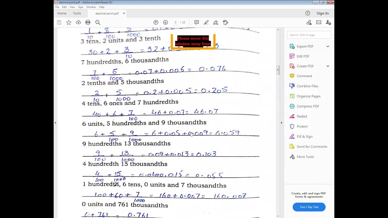This screenshot has height=218, width=388.
Task: Click the Save file icon in toolbar
Action: coord(59,22)
